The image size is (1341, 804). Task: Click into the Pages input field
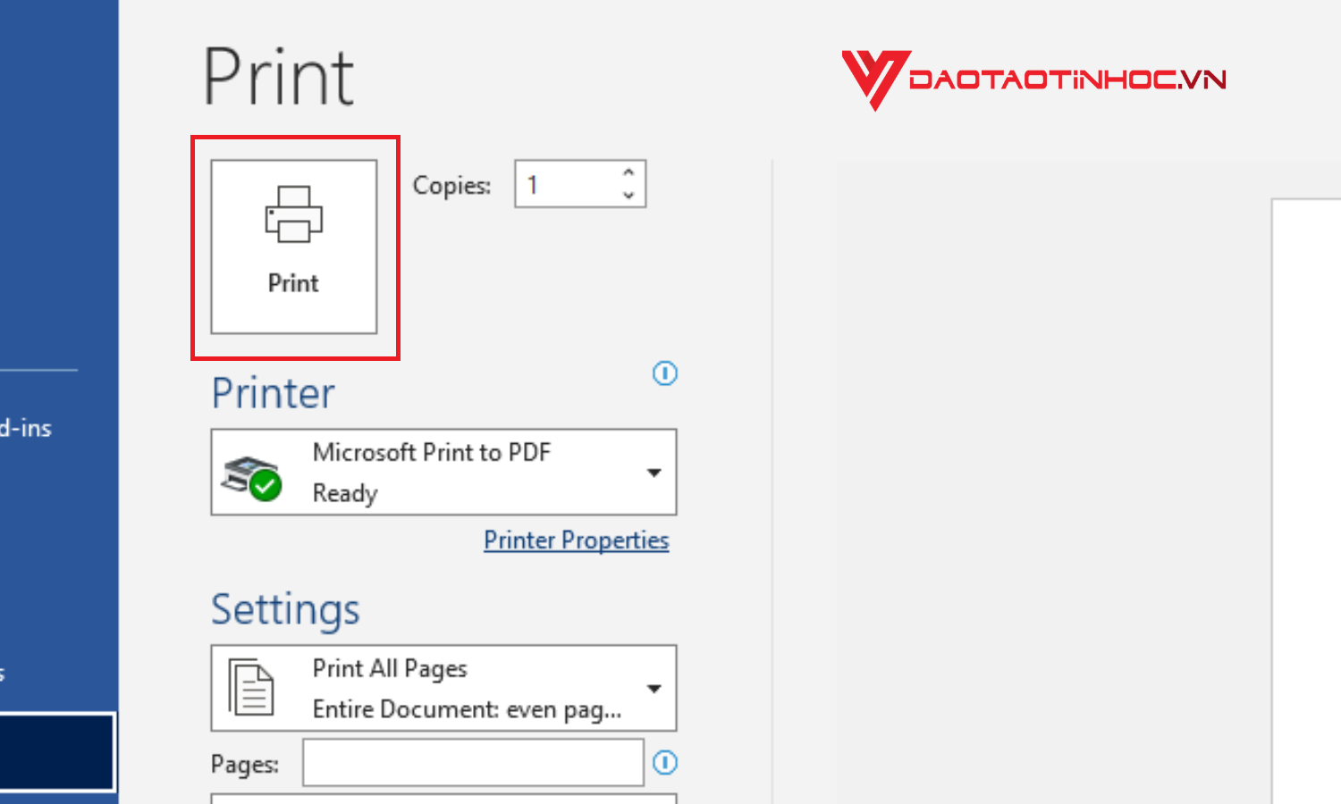(x=473, y=762)
